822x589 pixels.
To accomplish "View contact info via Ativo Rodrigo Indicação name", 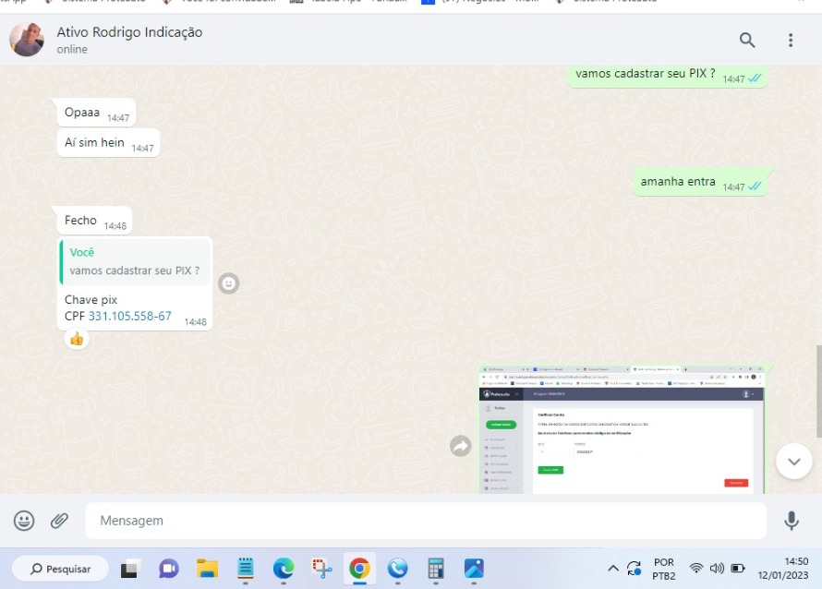I will pos(129,32).
